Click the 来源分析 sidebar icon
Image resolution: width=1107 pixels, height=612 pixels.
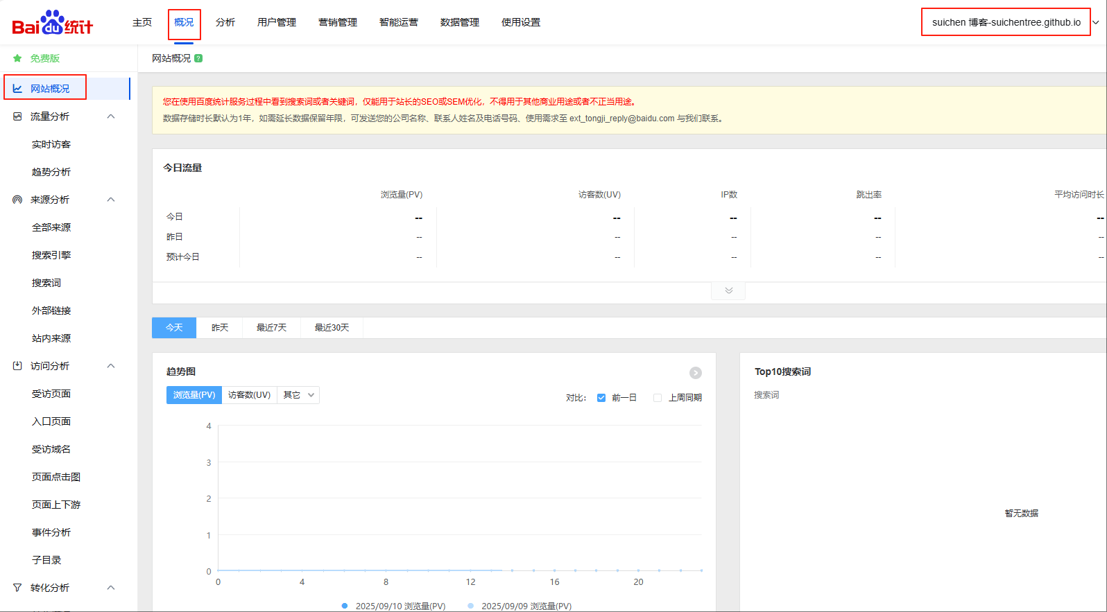[x=17, y=200]
